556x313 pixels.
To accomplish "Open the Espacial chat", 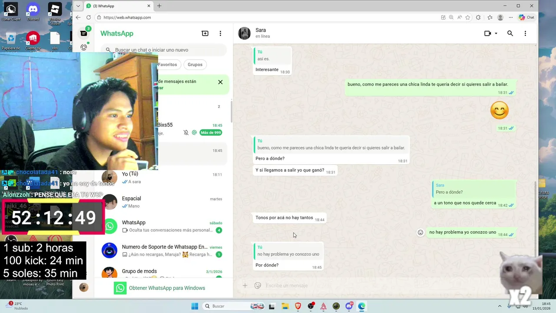I will click(x=163, y=202).
